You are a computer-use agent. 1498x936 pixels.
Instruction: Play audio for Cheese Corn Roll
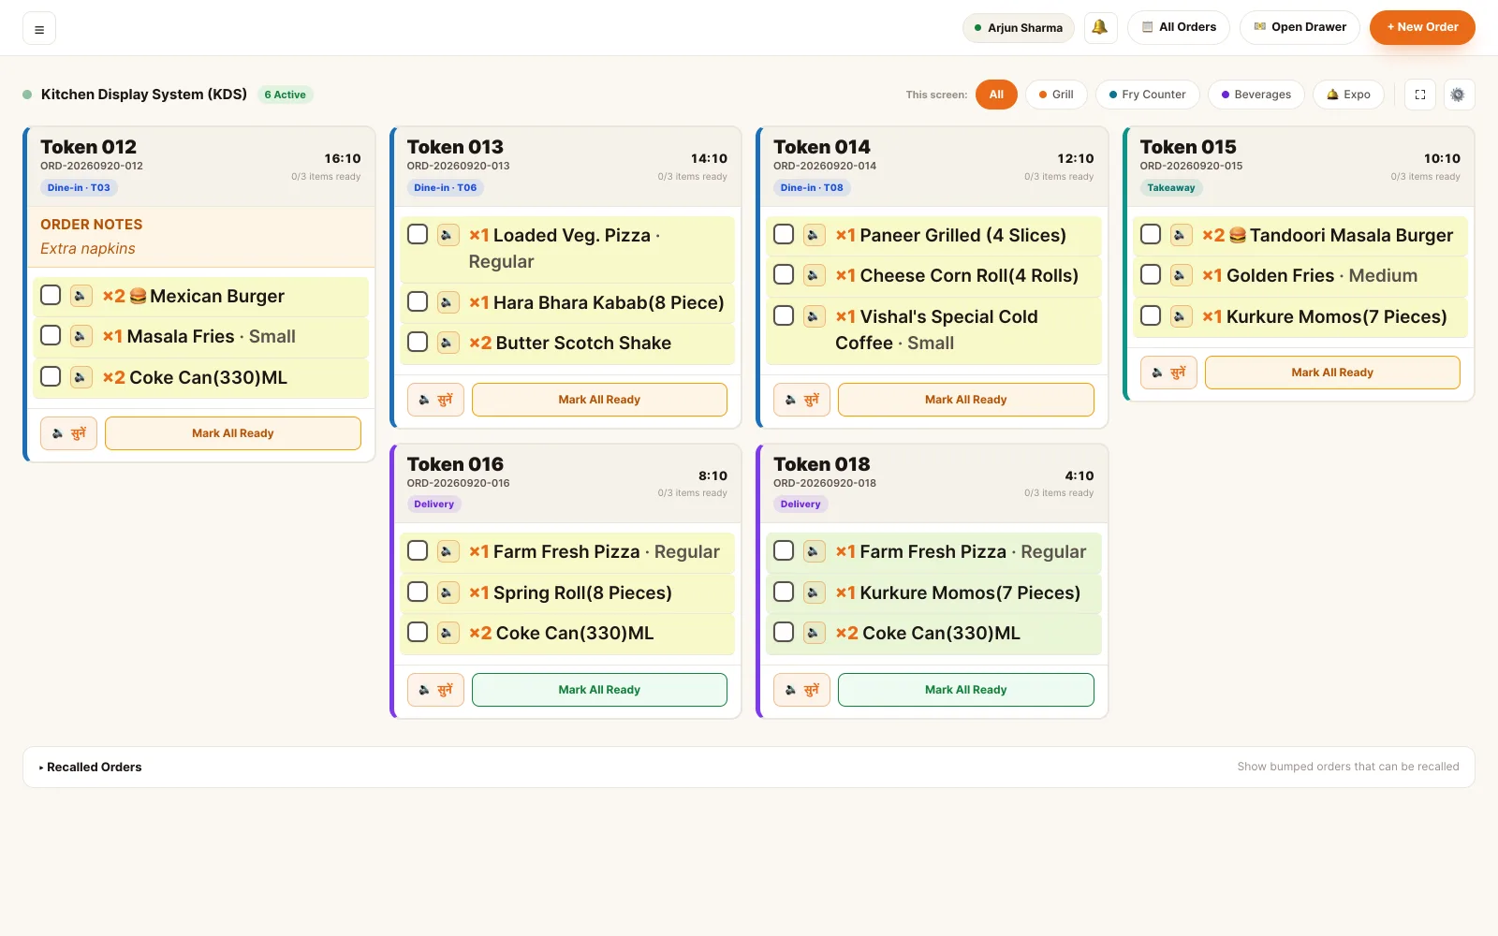pos(815,275)
